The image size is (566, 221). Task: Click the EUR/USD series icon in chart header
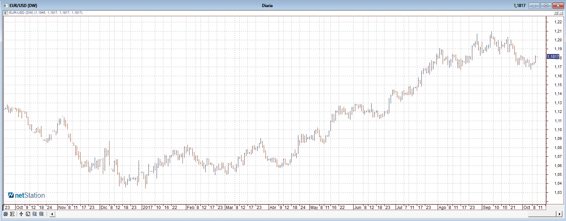pyautogui.click(x=6, y=13)
